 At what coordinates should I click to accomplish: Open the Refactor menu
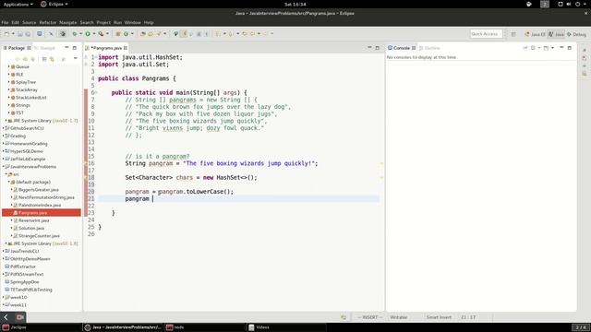48,22
